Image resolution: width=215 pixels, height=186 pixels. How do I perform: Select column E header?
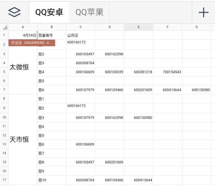pos(139,27)
